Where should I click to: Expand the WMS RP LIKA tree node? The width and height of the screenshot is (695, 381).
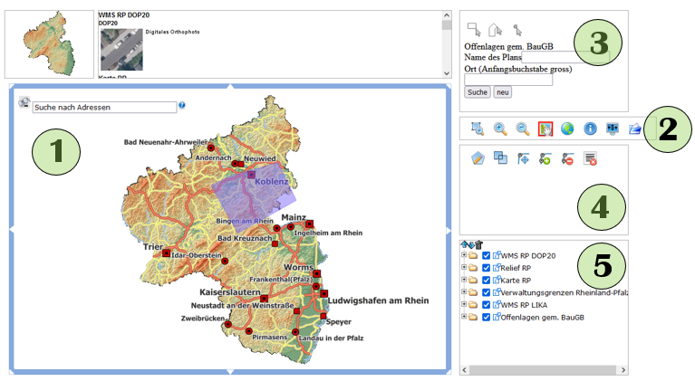click(x=464, y=305)
